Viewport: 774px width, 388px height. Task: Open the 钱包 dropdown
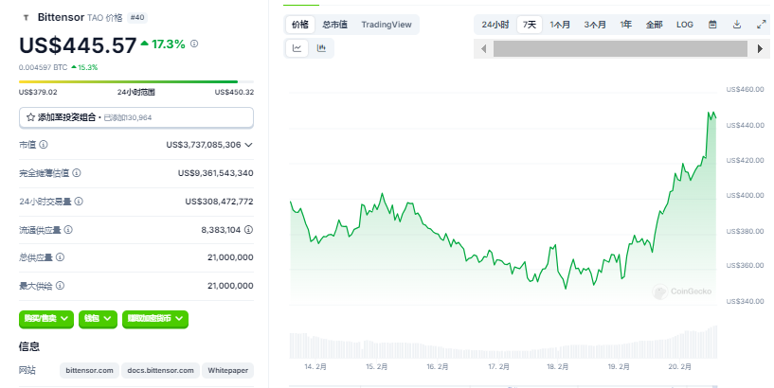pyautogui.click(x=98, y=319)
